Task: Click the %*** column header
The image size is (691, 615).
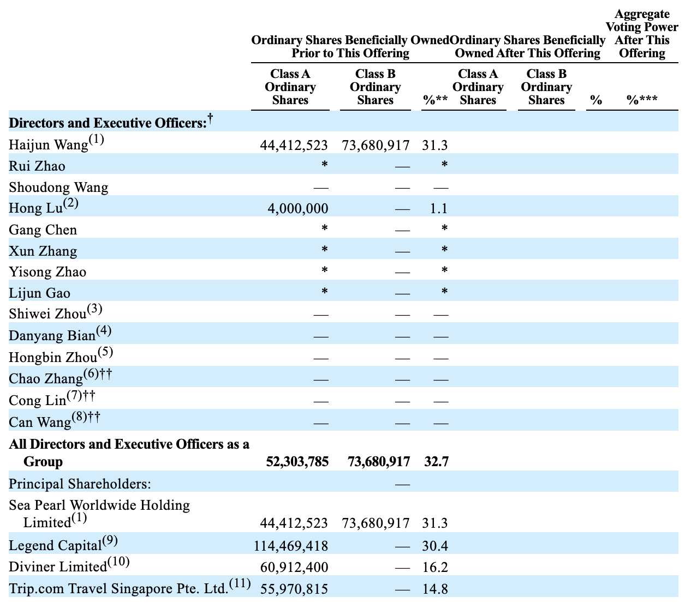Action: coord(642,100)
